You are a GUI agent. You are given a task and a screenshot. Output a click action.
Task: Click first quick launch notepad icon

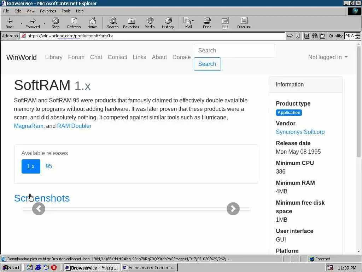click(30, 268)
